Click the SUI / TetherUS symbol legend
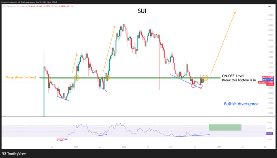Screen dimensions: 277x158 (x=15, y=7)
